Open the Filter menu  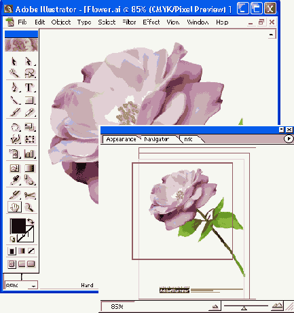129,22
